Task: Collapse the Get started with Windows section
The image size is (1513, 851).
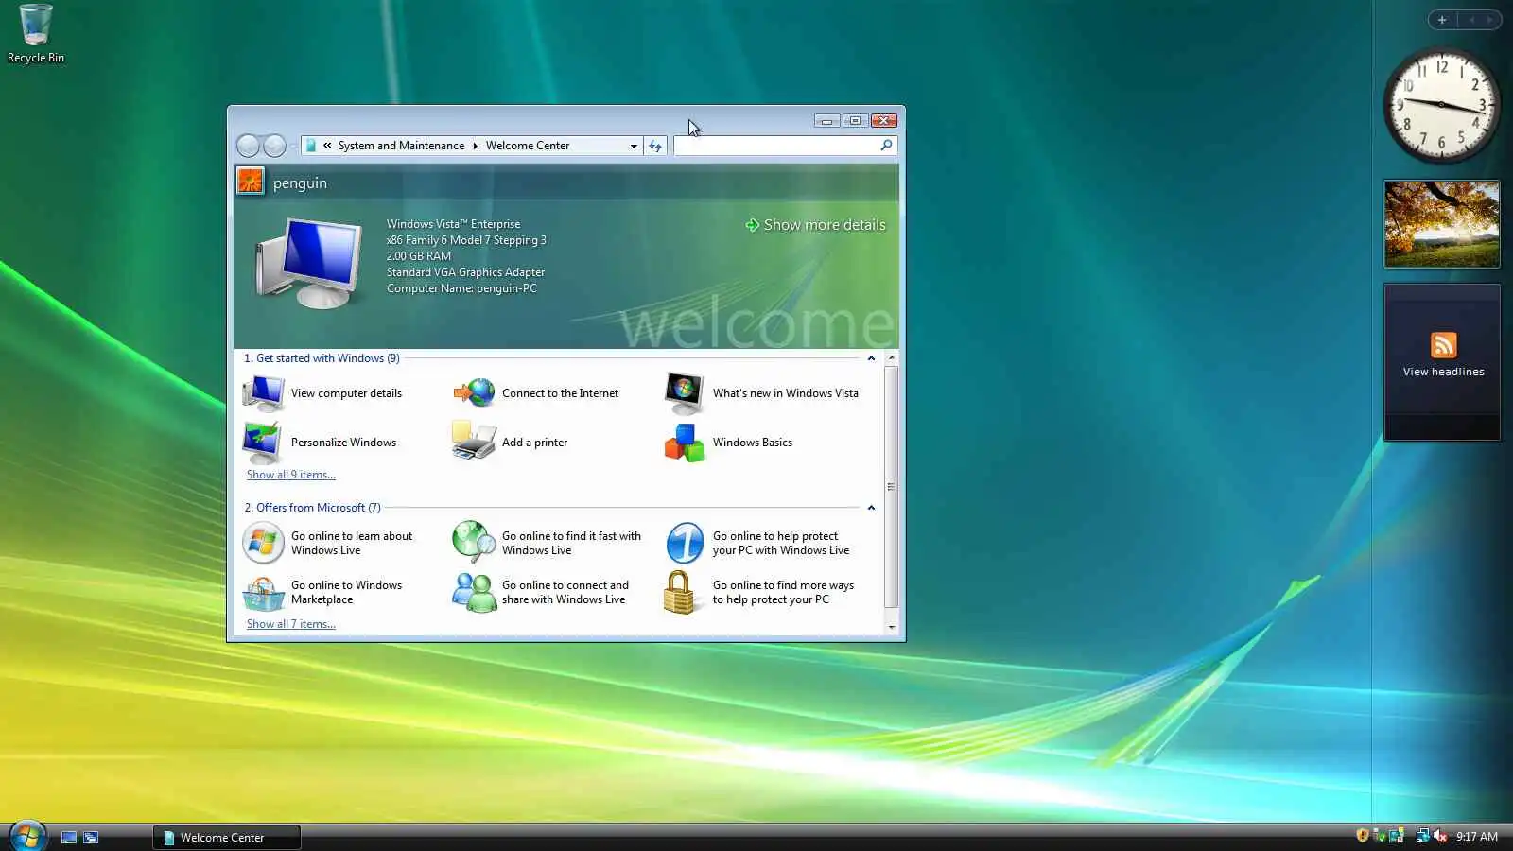Action: [871, 358]
